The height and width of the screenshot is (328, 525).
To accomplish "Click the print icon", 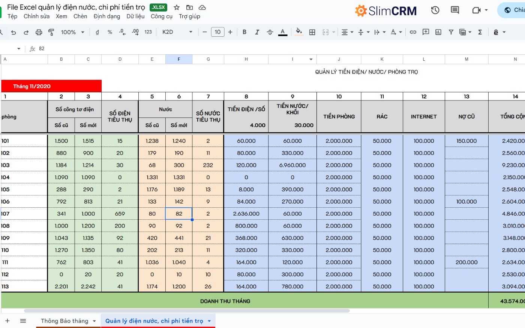I will click(39, 32).
